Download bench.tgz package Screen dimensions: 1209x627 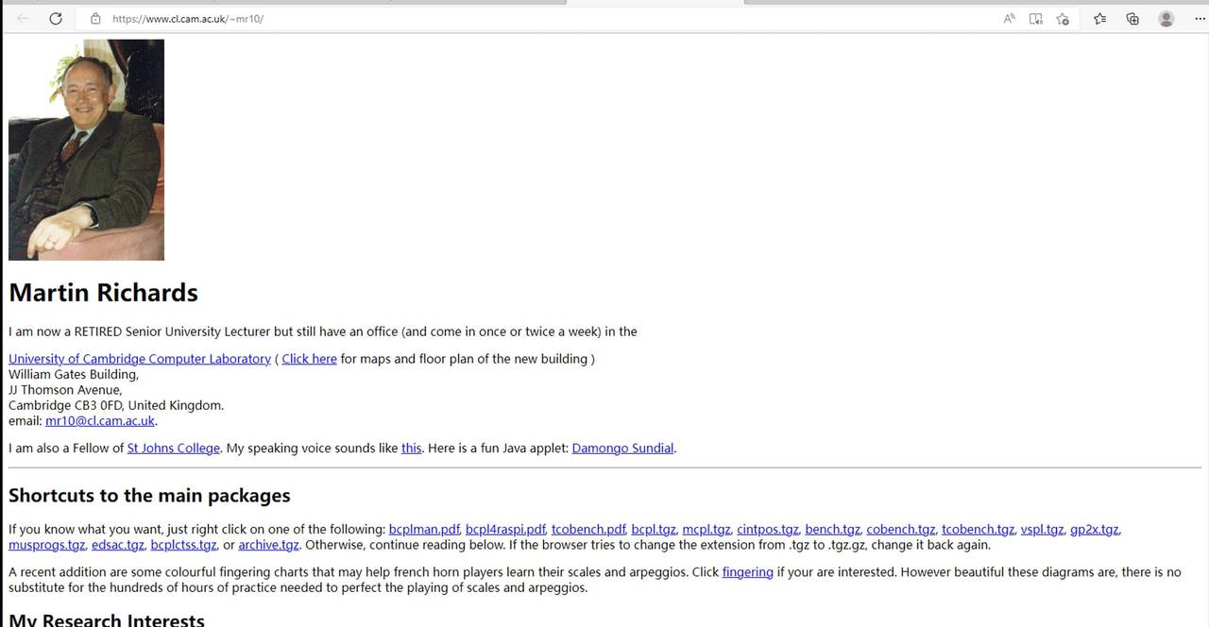pyautogui.click(x=833, y=530)
